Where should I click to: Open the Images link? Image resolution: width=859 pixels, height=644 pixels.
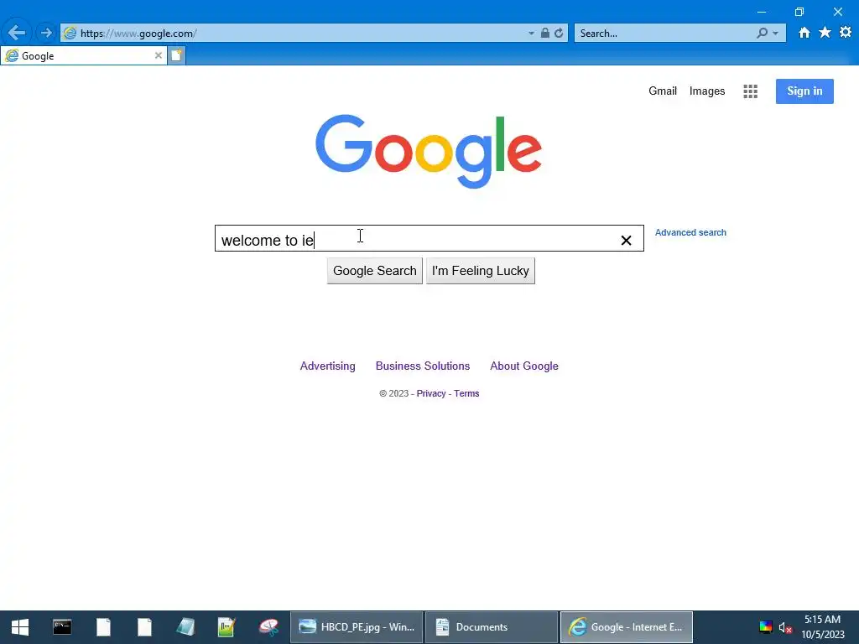coord(706,91)
